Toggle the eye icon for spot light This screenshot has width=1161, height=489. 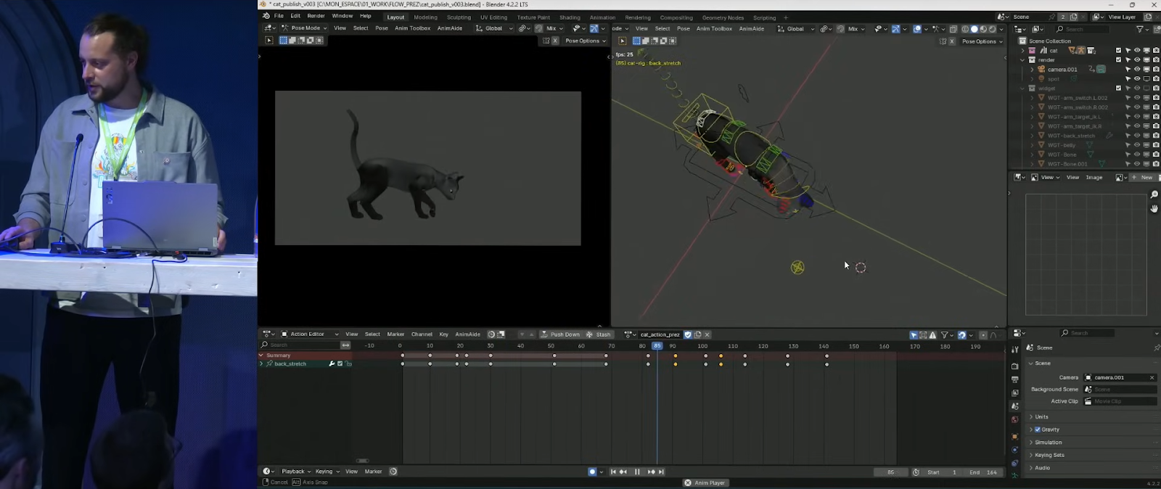pyautogui.click(x=1137, y=79)
